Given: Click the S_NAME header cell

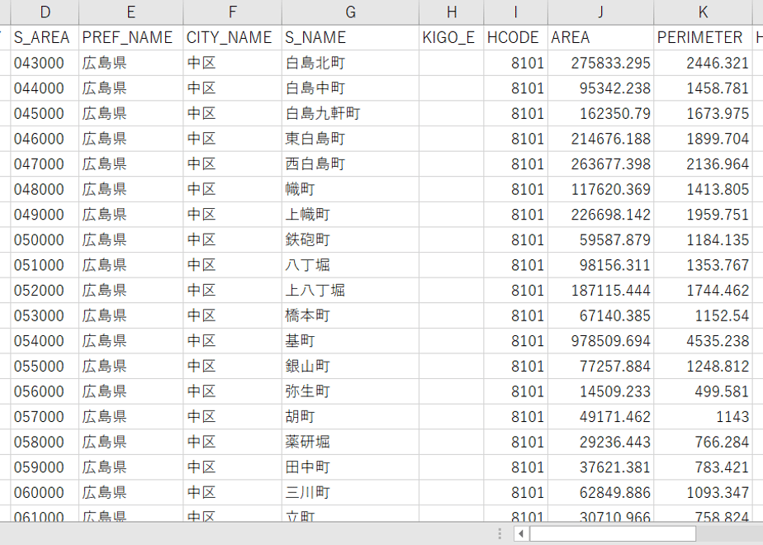Looking at the screenshot, I should point(350,37).
